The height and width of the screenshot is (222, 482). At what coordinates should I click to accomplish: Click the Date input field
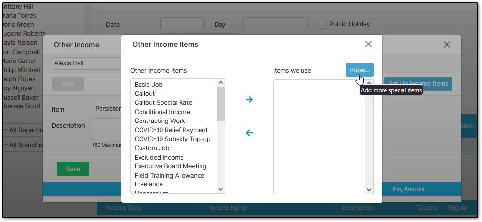[181, 24]
